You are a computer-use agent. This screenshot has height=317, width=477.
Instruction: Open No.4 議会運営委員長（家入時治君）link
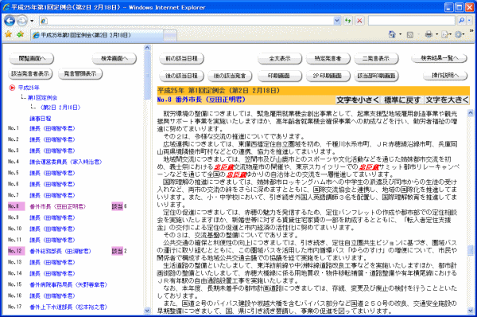pyautogui.click(x=66, y=162)
